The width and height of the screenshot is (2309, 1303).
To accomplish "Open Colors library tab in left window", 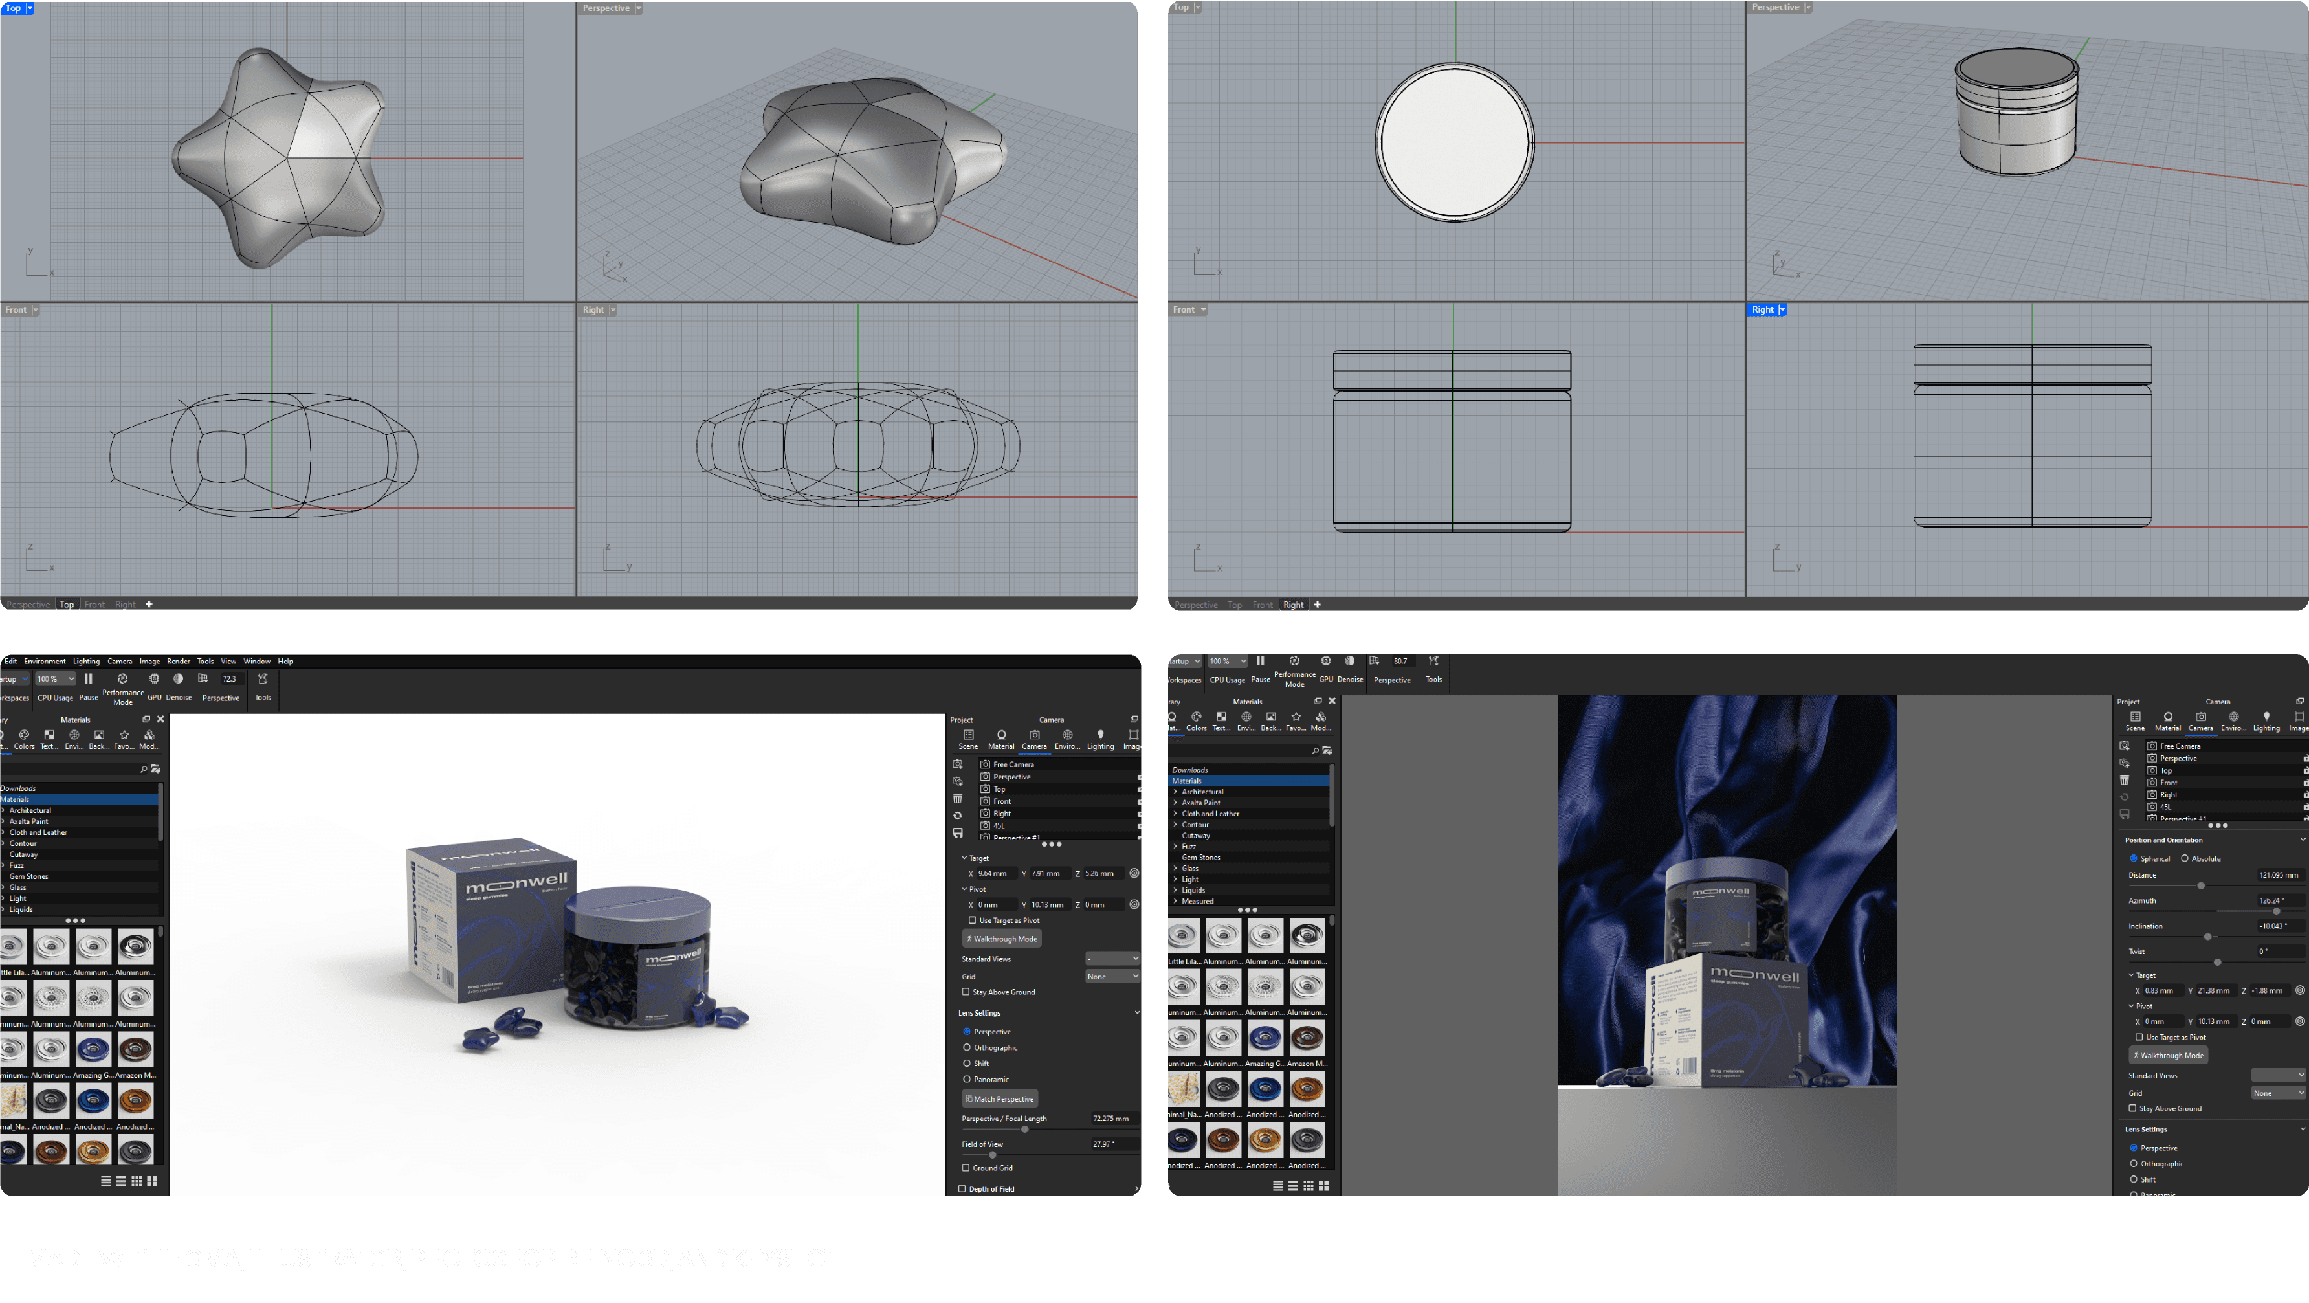I will pyautogui.click(x=24, y=739).
